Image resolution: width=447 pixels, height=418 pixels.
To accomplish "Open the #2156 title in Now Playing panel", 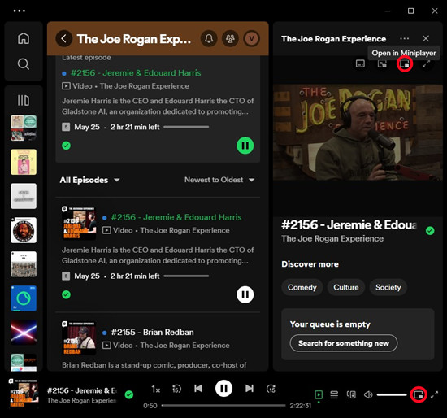I will click(x=349, y=224).
